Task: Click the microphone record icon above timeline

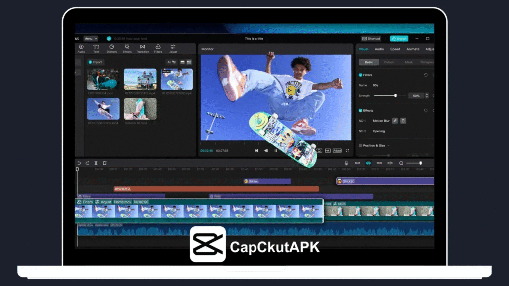Action: pyautogui.click(x=346, y=163)
